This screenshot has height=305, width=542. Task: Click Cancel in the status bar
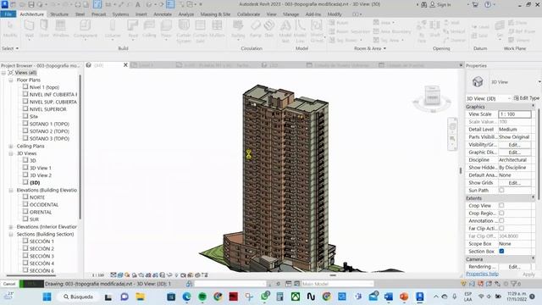click(x=9, y=284)
